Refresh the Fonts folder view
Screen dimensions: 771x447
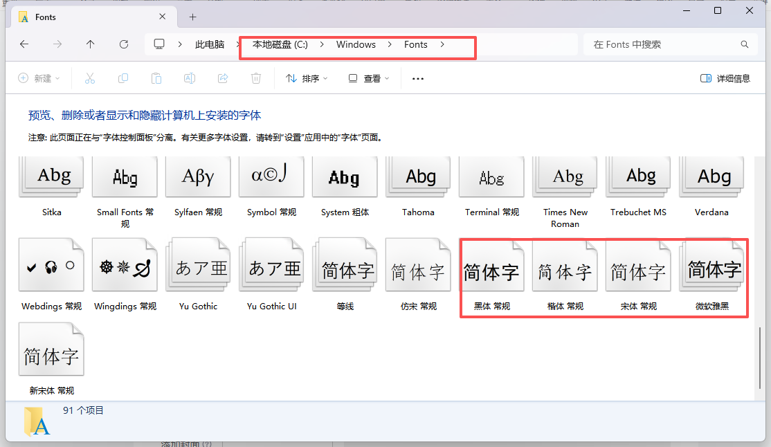click(124, 44)
